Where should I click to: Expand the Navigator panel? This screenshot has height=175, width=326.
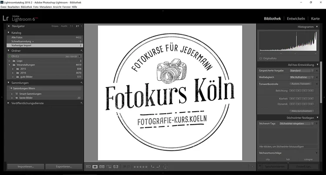pyautogui.click(x=9, y=26)
